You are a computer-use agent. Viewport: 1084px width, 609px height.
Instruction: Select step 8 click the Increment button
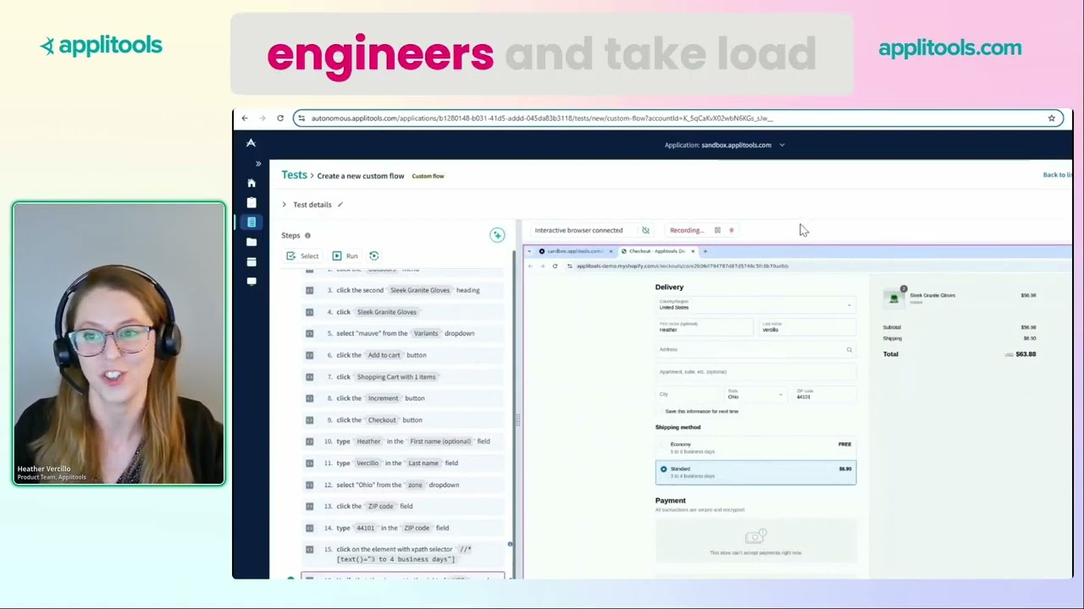click(403, 398)
